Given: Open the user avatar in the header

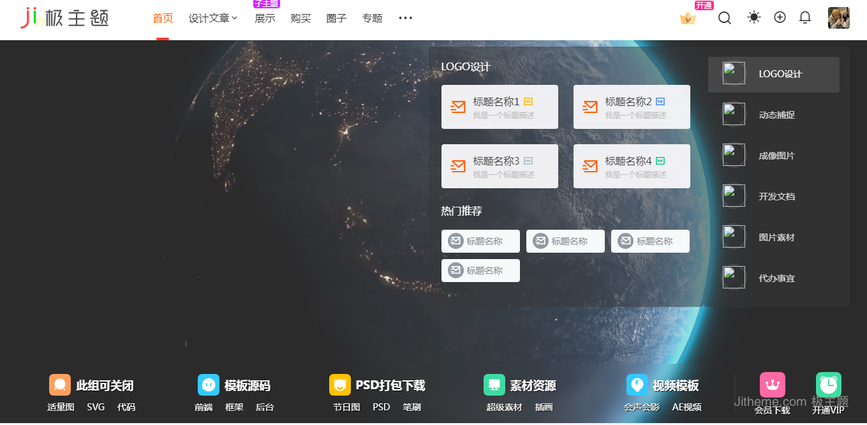Looking at the screenshot, I should click(x=838, y=18).
